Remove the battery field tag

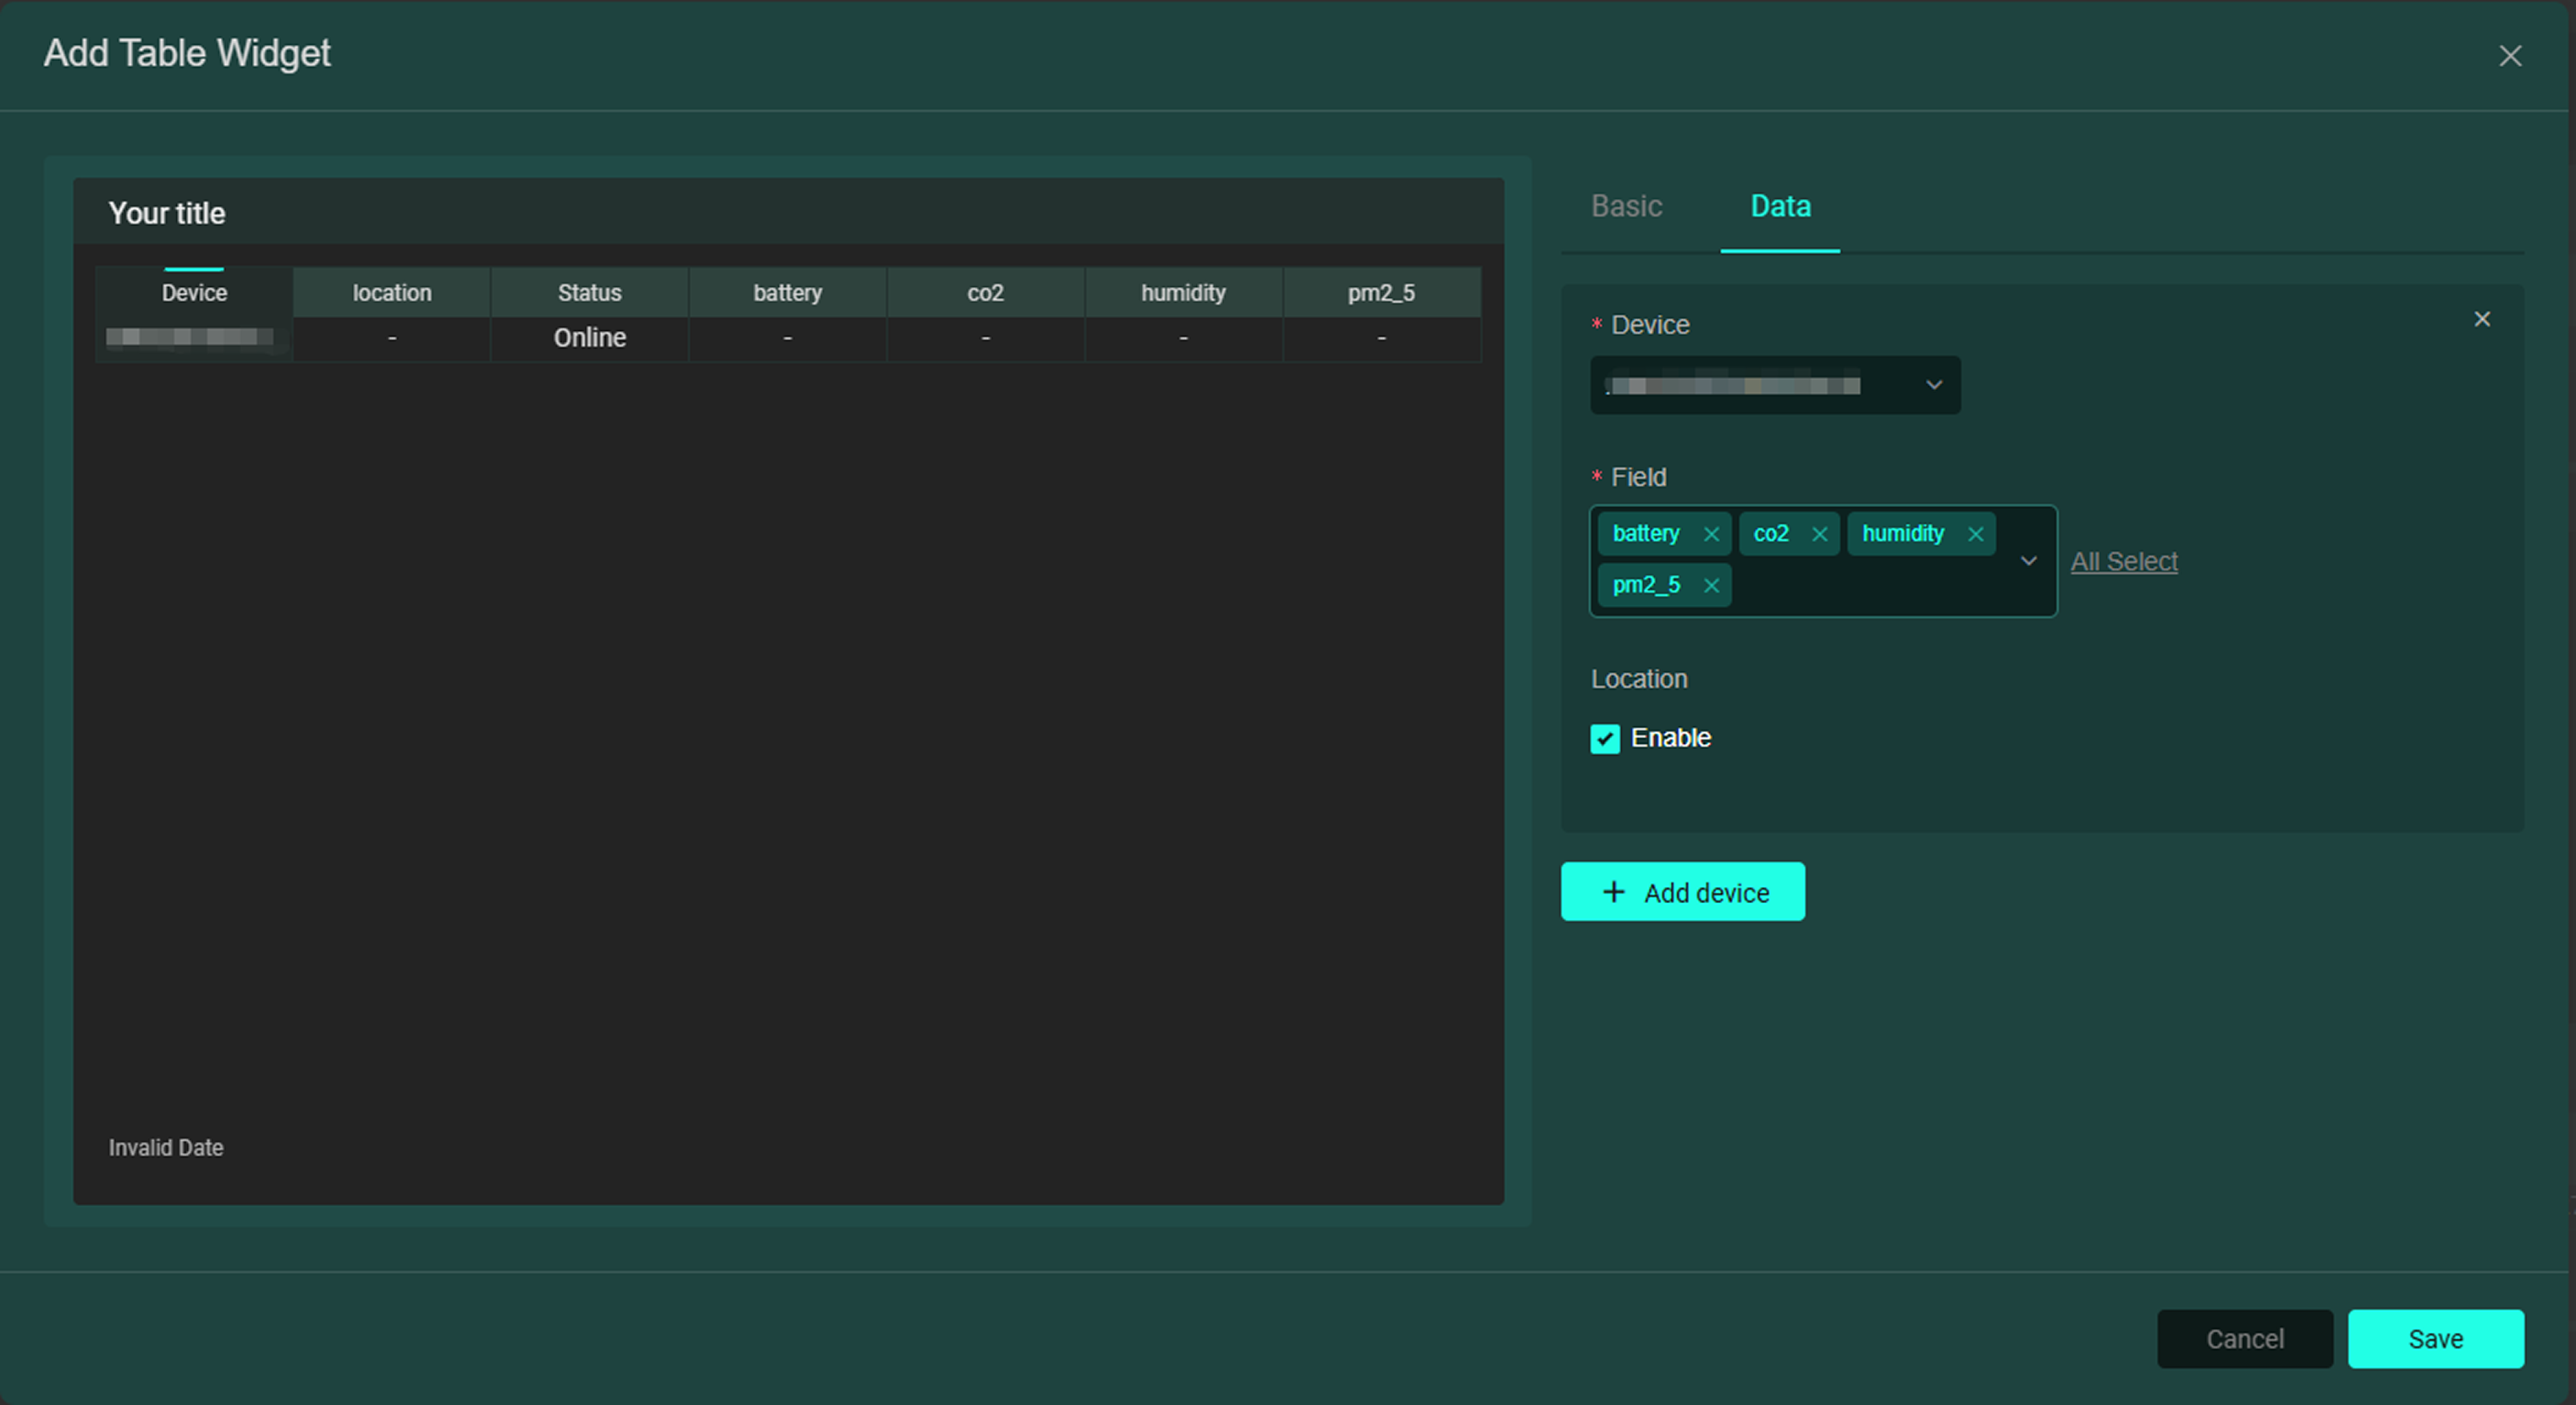pyautogui.click(x=1711, y=534)
